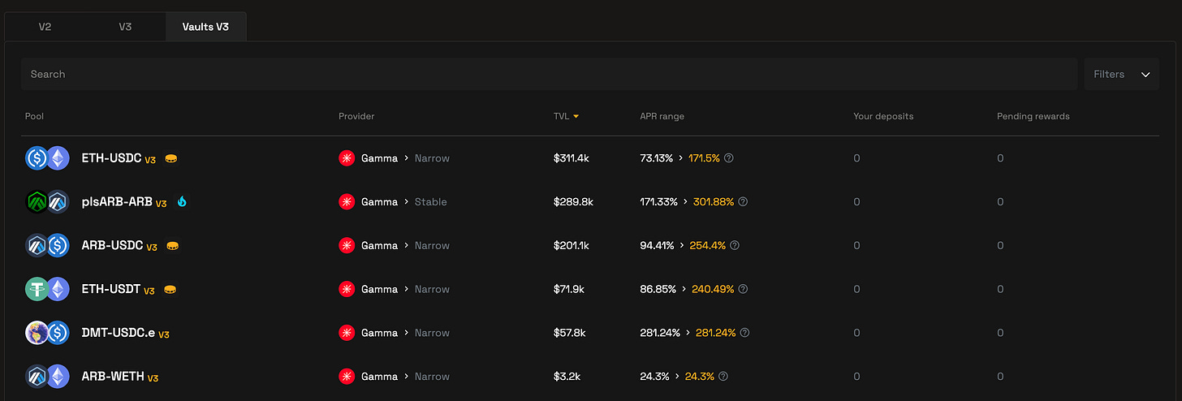
Task: Click the Gamma logo in plsARB-ARB row
Action: click(x=347, y=201)
